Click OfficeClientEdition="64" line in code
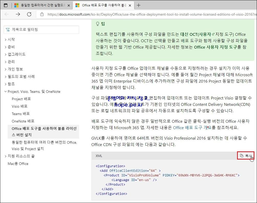The height and width of the screenshot is (203, 257). pos(130,171)
